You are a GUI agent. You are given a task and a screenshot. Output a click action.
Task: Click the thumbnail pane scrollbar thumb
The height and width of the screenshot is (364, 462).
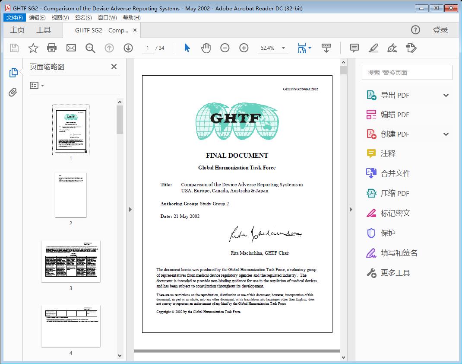tap(120, 120)
